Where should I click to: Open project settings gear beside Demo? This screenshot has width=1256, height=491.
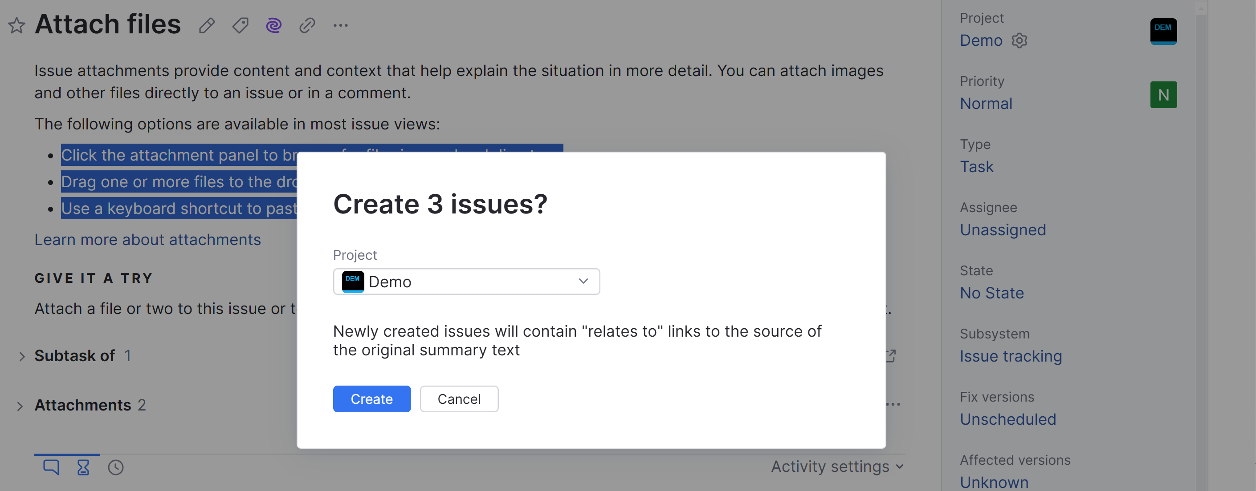pyautogui.click(x=1020, y=41)
